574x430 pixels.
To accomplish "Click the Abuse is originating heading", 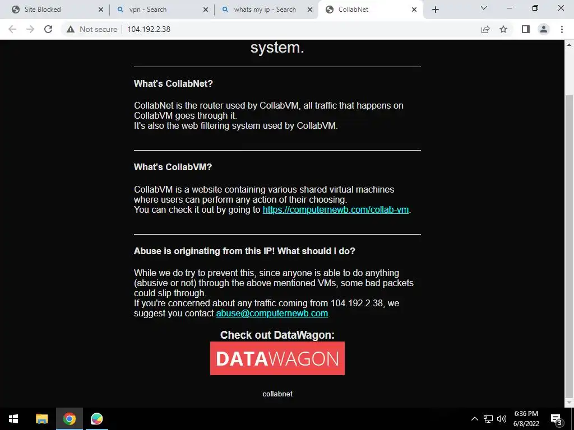I will pos(244,251).
